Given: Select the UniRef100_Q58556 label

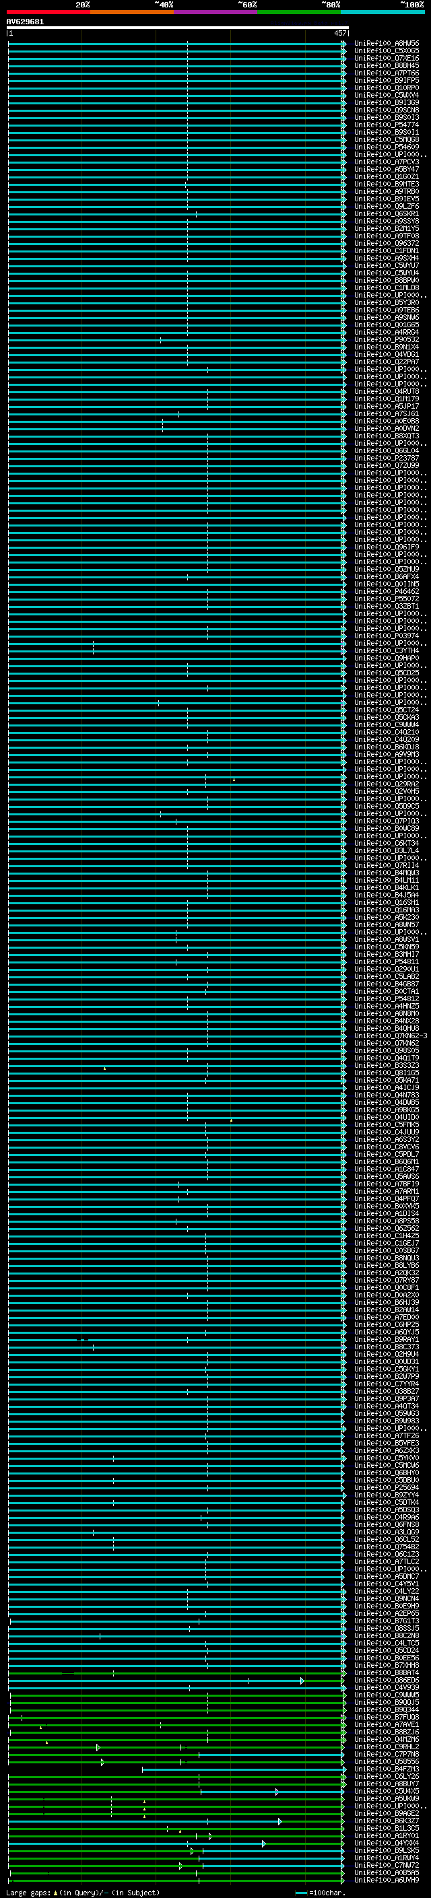Looking at the screenshot, I should point(387,1761).
